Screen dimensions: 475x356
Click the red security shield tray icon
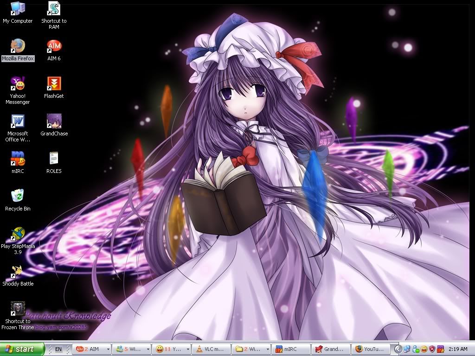(x=432, y=349)
